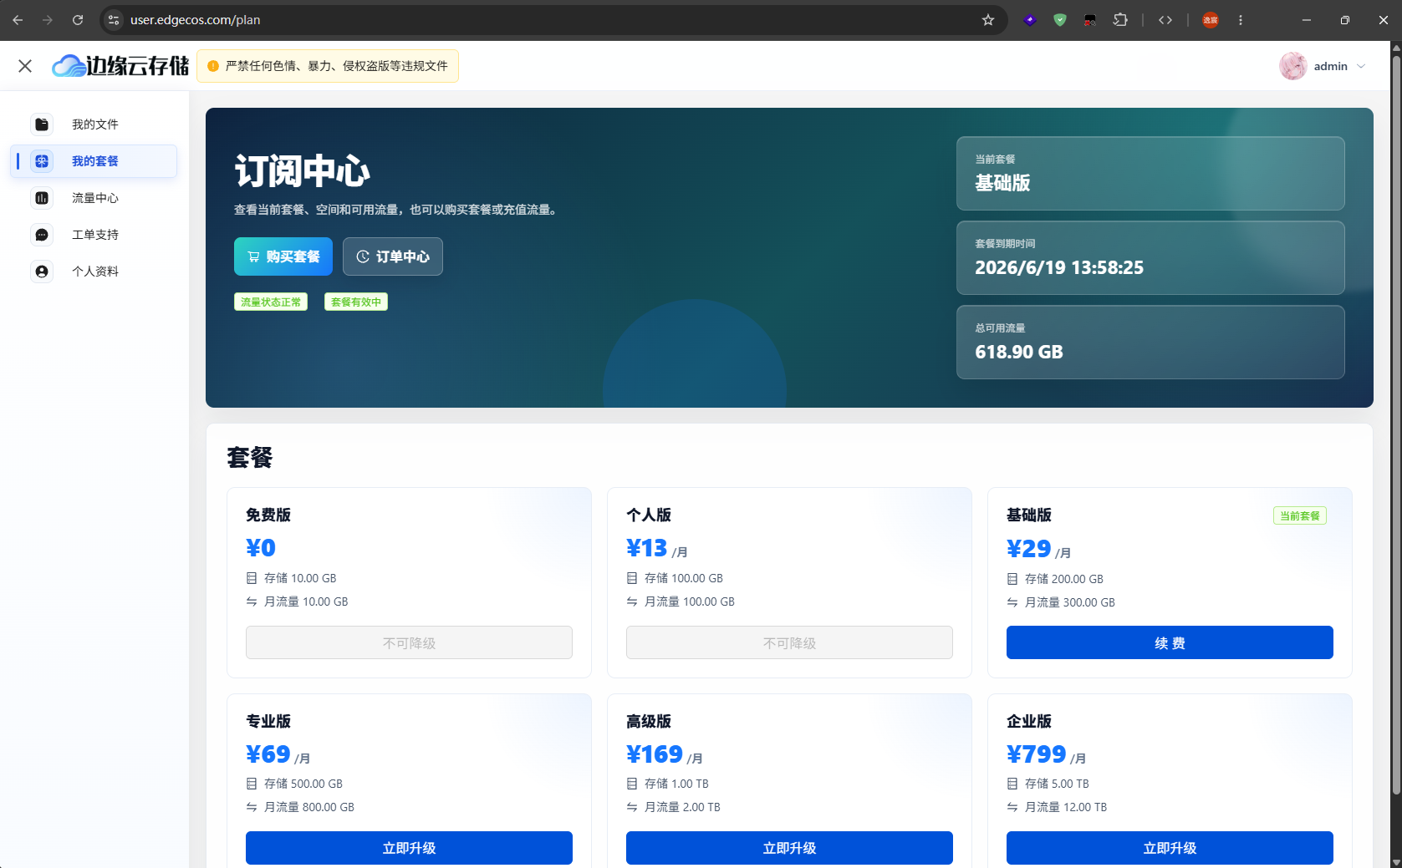Image resolution: width=1402 pixels, height=868 pixels.
Task: Expand the admin account dropdown arrow
Action: click(1361, 66)
